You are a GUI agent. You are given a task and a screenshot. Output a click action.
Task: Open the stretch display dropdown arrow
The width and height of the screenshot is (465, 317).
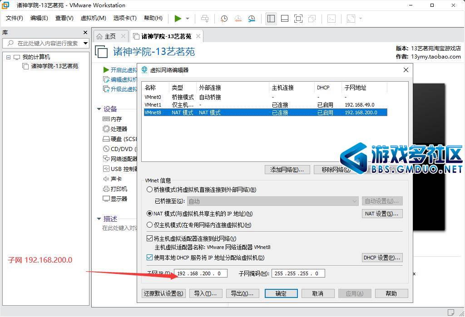pyautogui.click(x=361, y=19)
